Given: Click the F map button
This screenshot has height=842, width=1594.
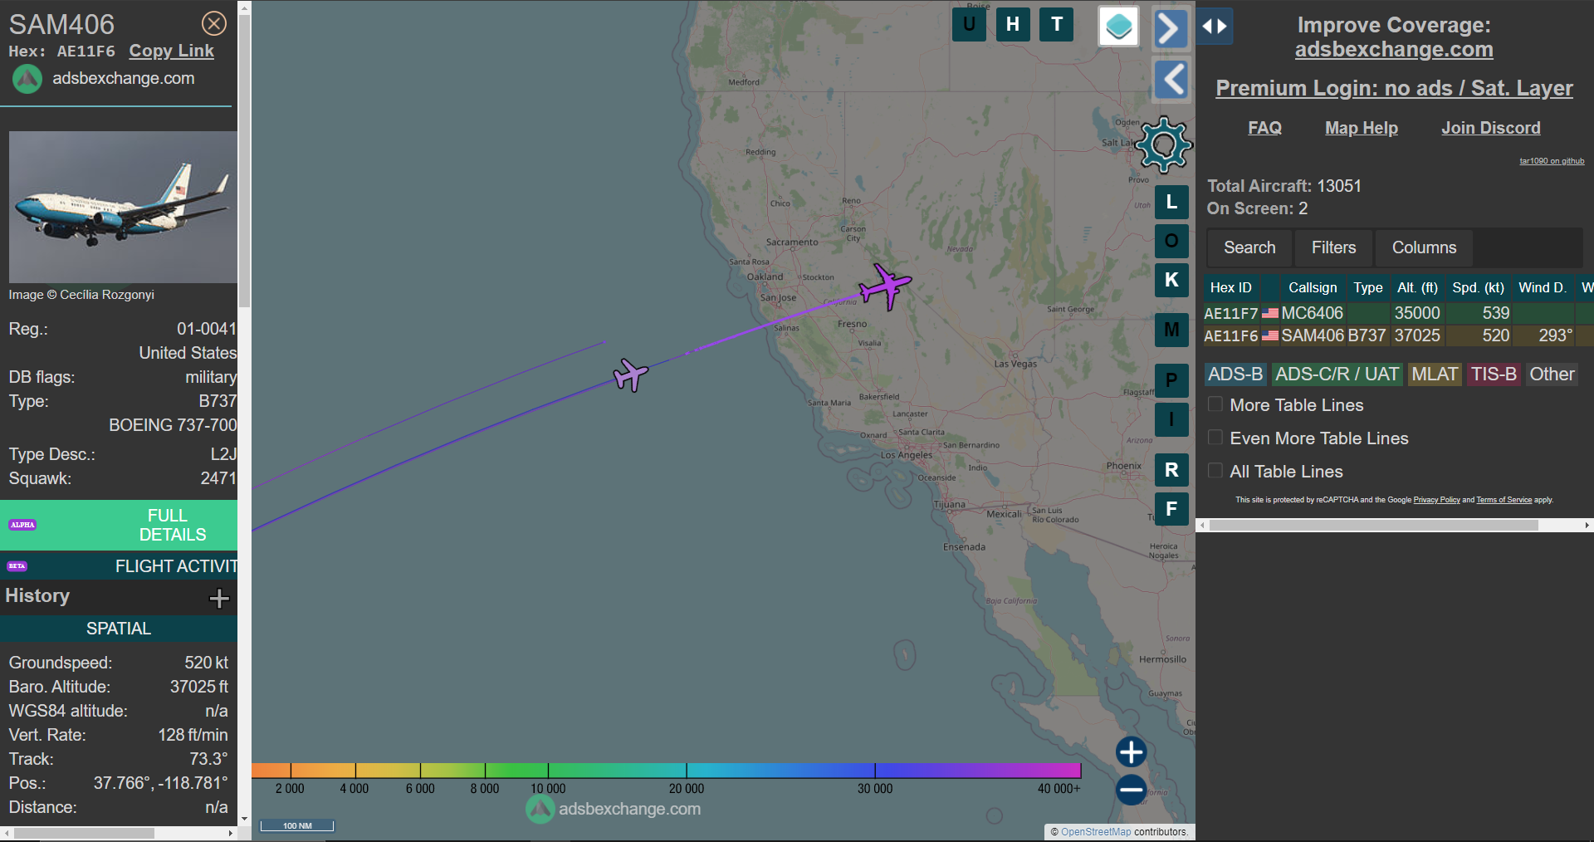Looking at the screenshot, I should (1171, 509).
